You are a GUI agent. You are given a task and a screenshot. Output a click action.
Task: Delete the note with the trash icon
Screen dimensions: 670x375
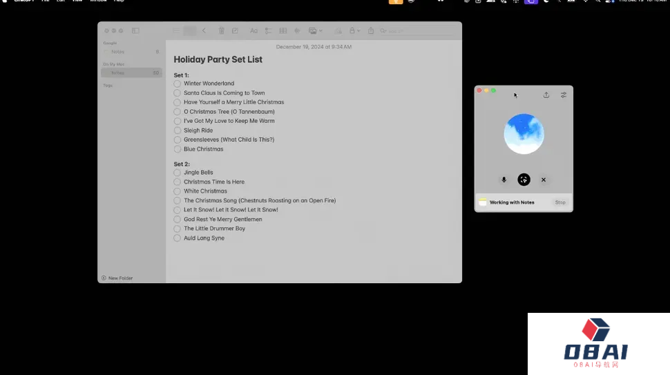221,31
